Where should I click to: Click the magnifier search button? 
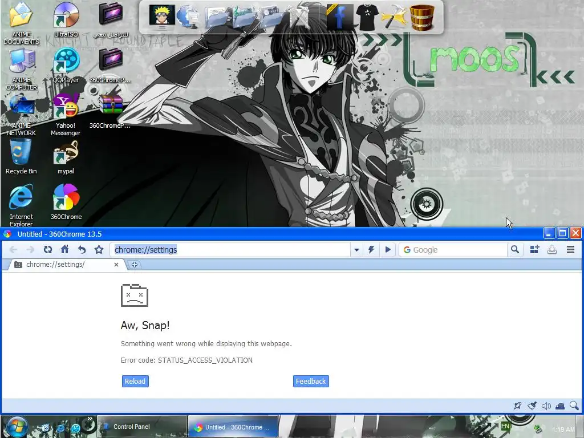[x=515, y=250]
